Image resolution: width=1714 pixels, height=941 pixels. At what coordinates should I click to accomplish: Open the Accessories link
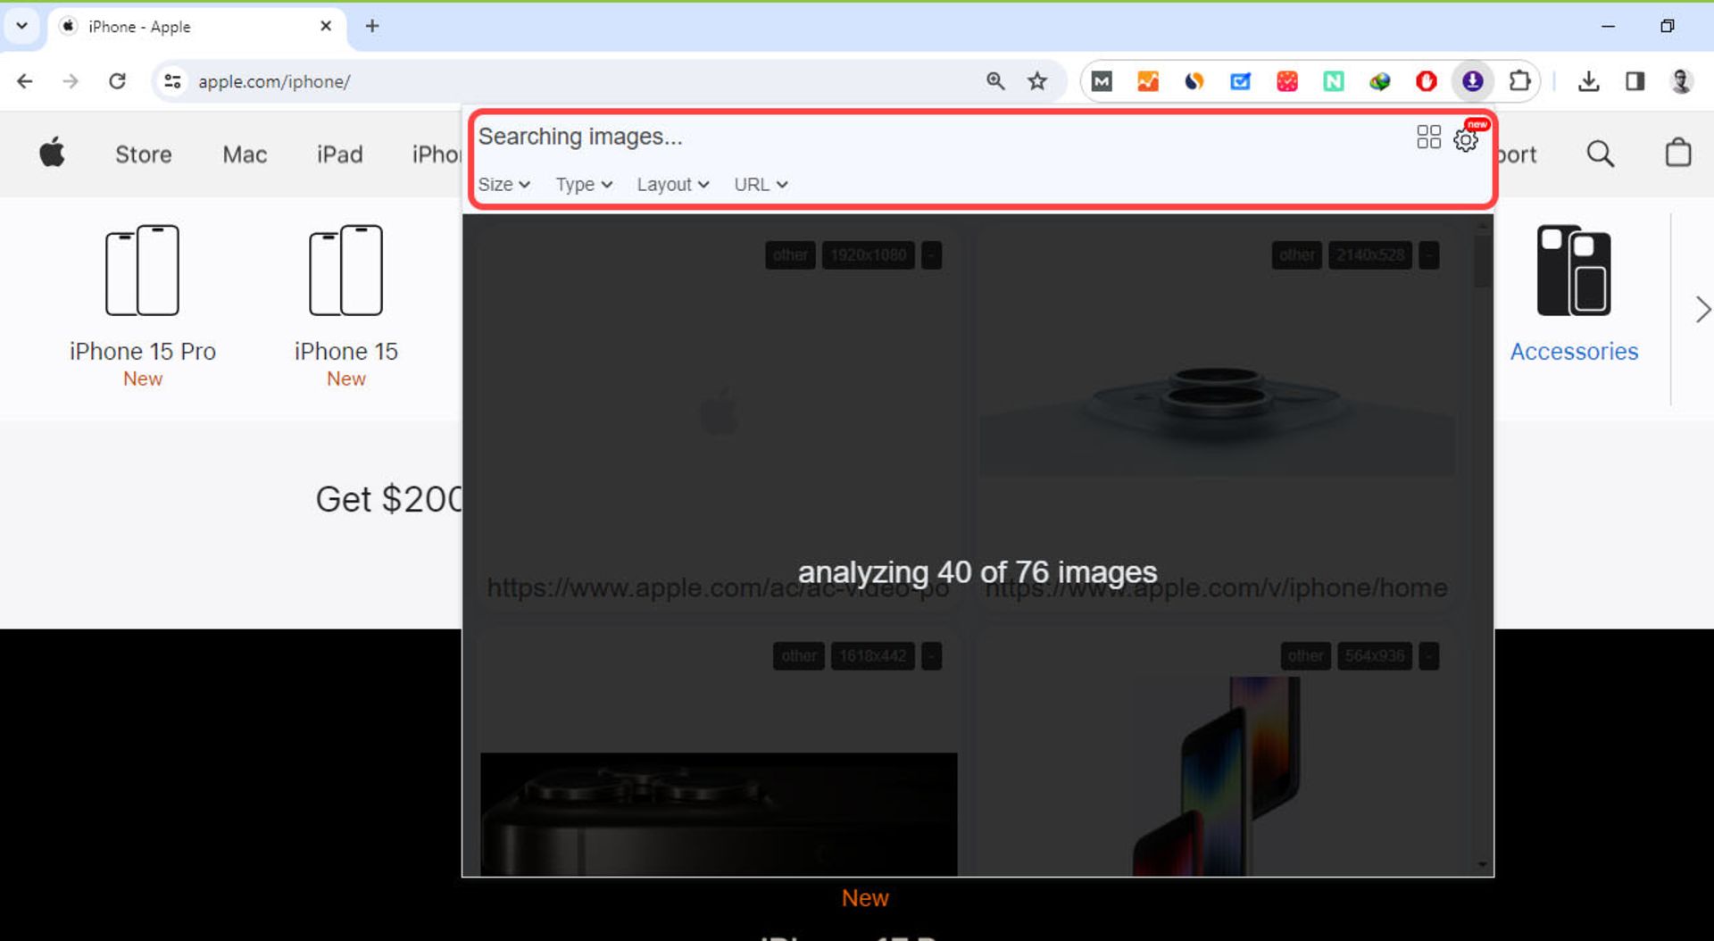1574,351
